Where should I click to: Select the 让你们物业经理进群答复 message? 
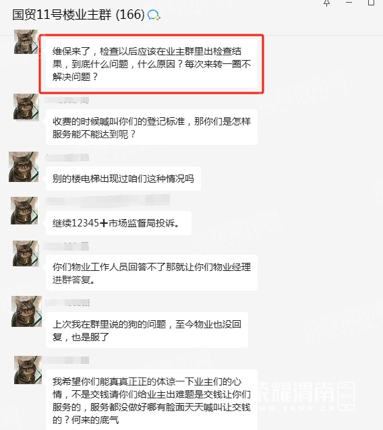coord(152,273)
